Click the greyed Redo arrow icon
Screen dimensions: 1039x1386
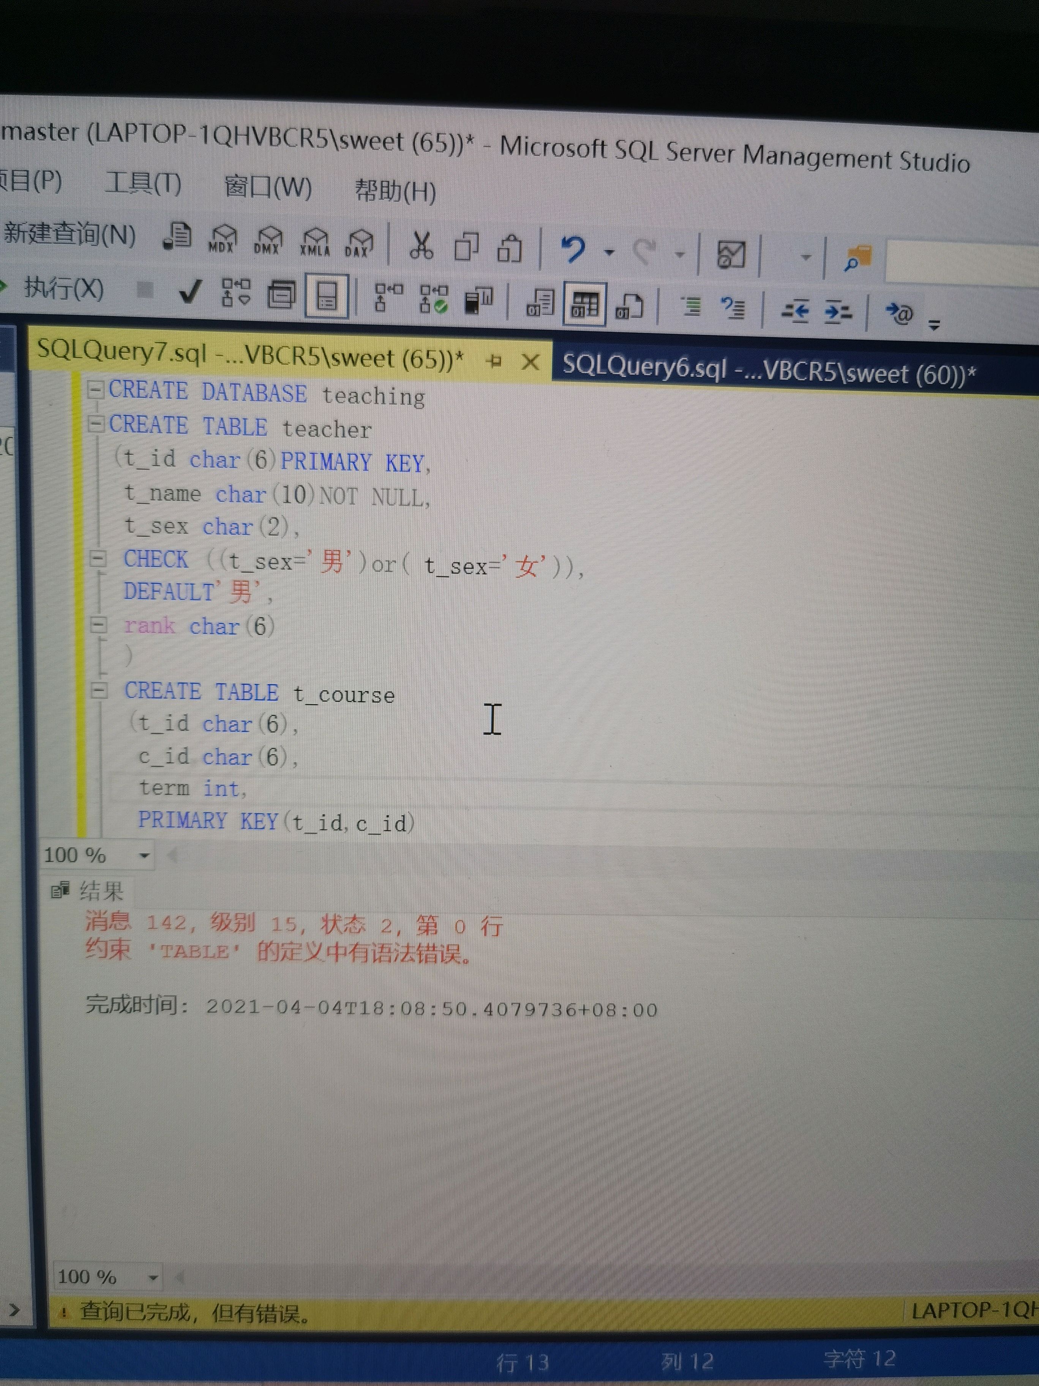coord(645,252)
